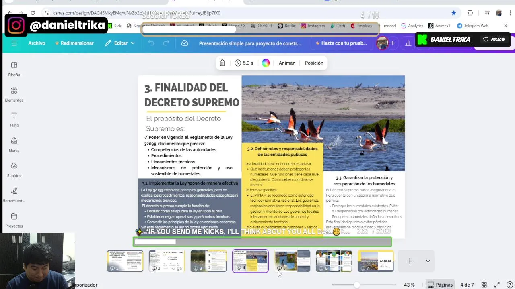Image resolution: width=515 pixels, height=289 pixels.
Task: Select page 1 thumbnail
Action: coord(125,261)
